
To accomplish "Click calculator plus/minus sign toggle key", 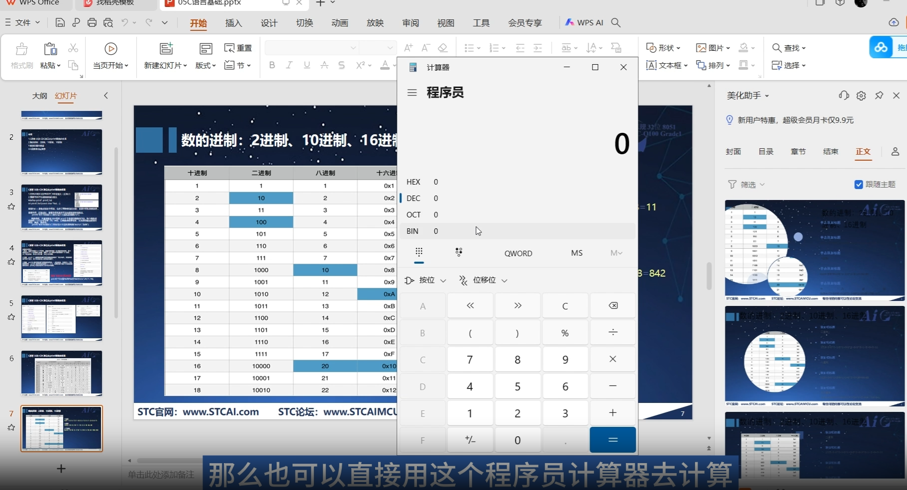I will coord(470,440).
